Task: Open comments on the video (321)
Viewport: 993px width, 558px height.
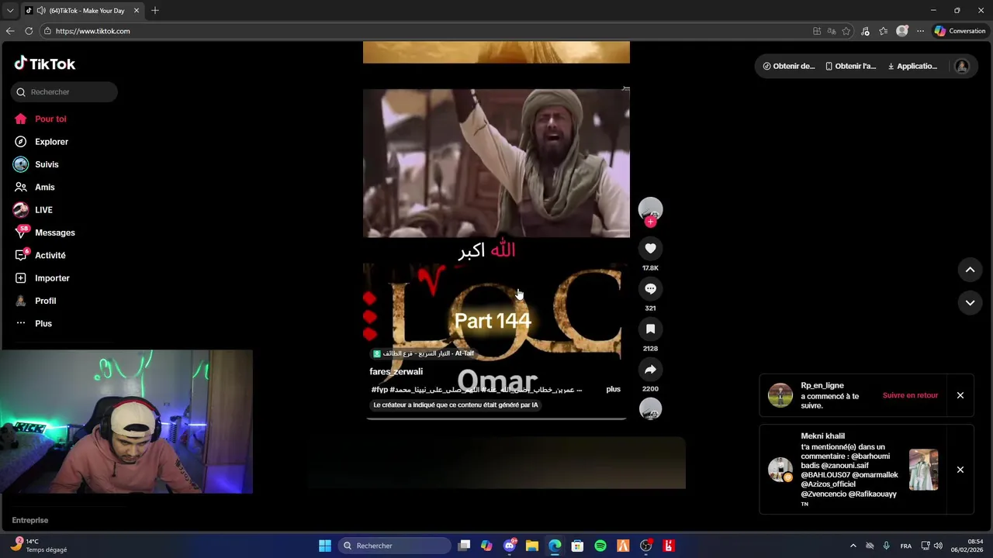Action: pos(650,289)
